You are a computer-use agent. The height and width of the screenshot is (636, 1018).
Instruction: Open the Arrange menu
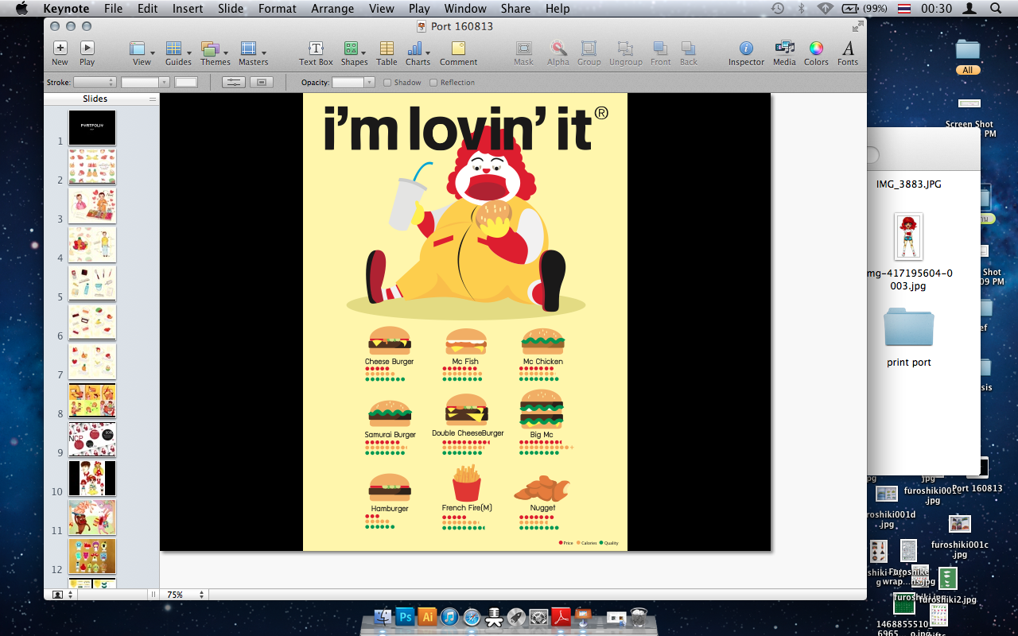tap(332, 9)
